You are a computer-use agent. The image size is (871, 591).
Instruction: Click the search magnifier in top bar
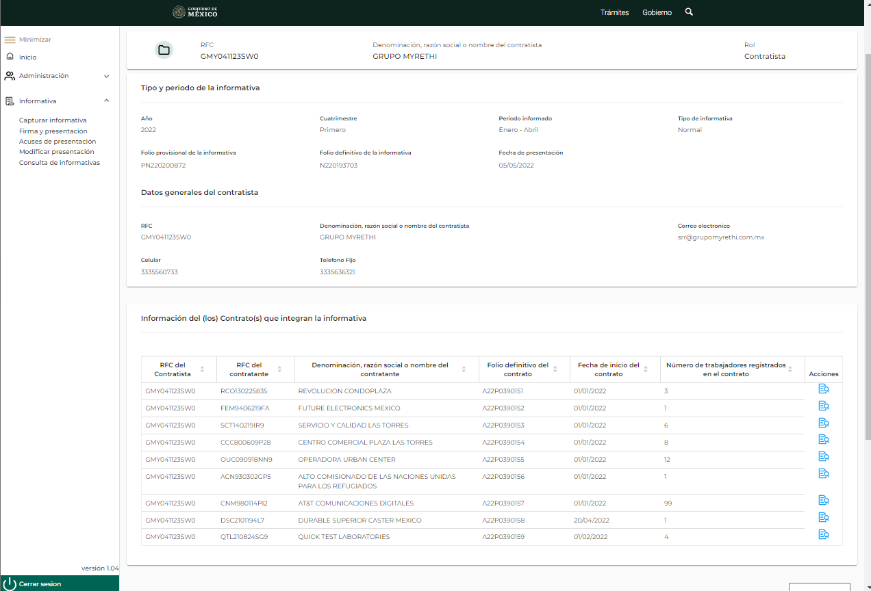pyautogui.click(x=689, y=12)
